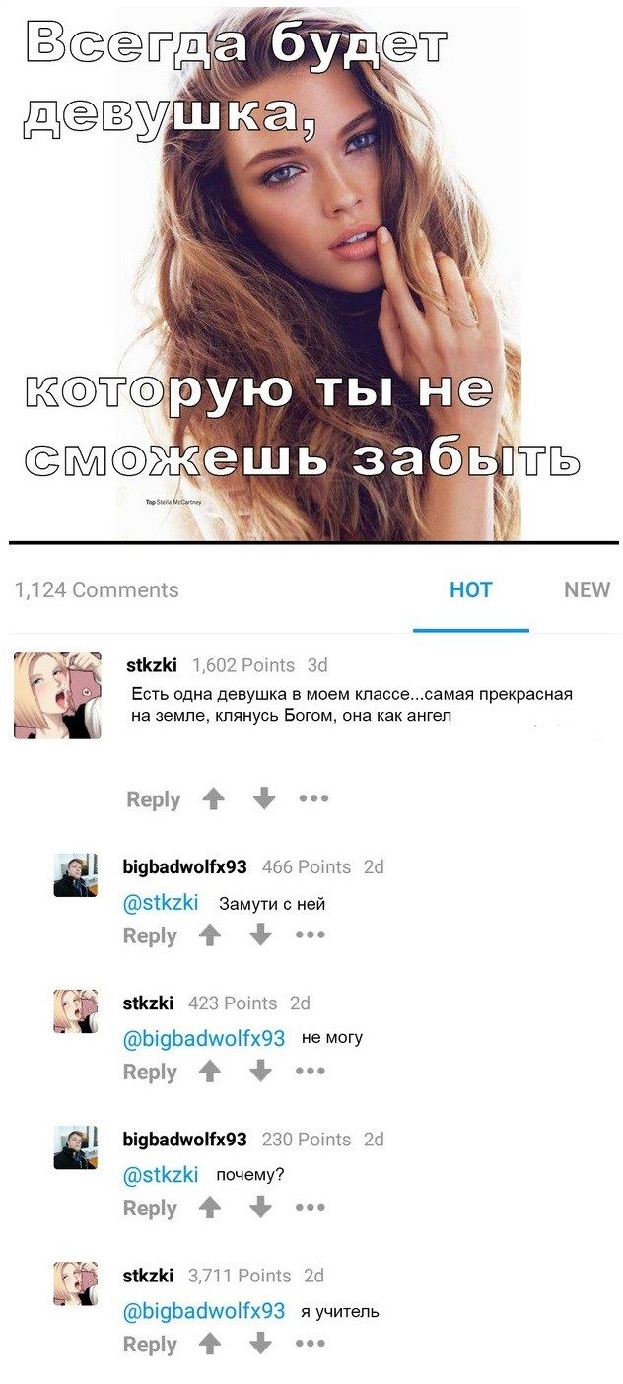623x1384 pixels.
Task: Open three-dot menu on the 466-point reply
Action: [310, 935]
